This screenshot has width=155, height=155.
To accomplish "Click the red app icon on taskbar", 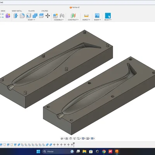I will (110, 152).
